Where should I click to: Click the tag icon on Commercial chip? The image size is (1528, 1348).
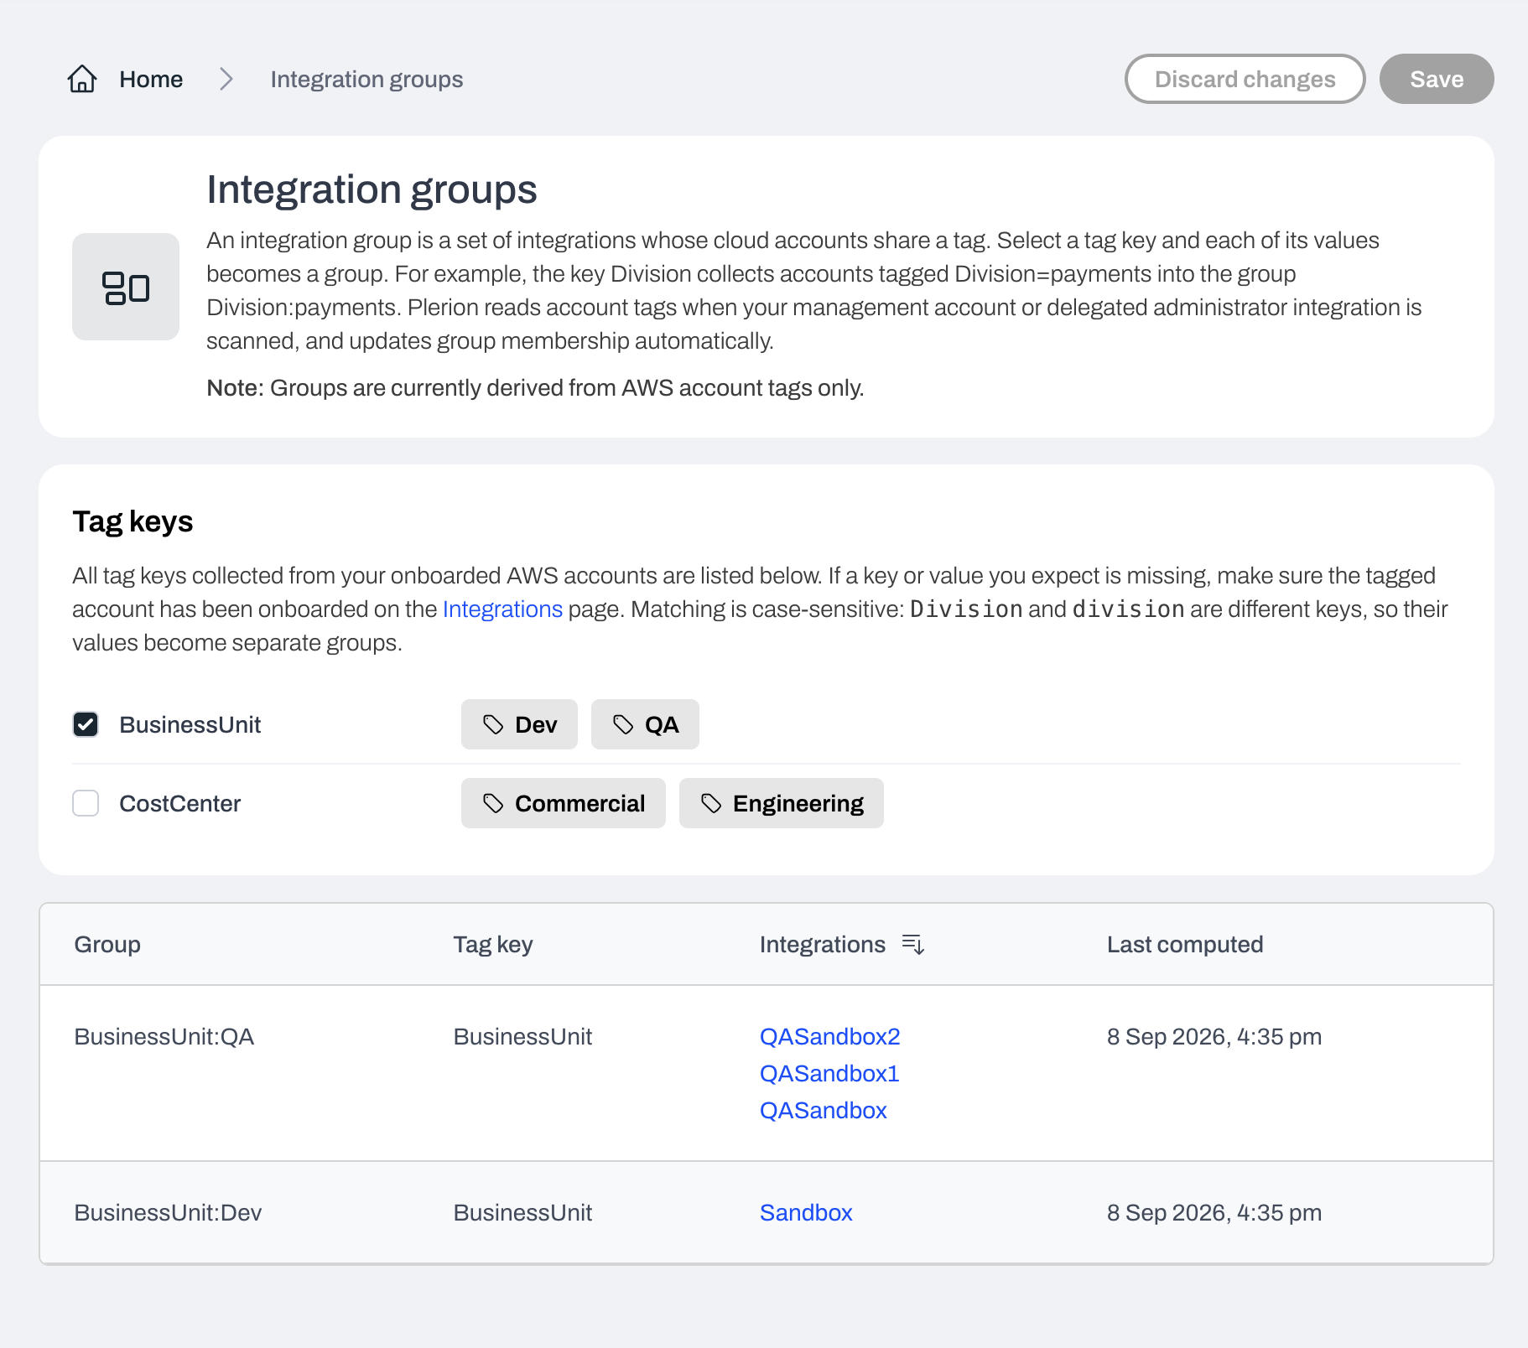[493, 803]
